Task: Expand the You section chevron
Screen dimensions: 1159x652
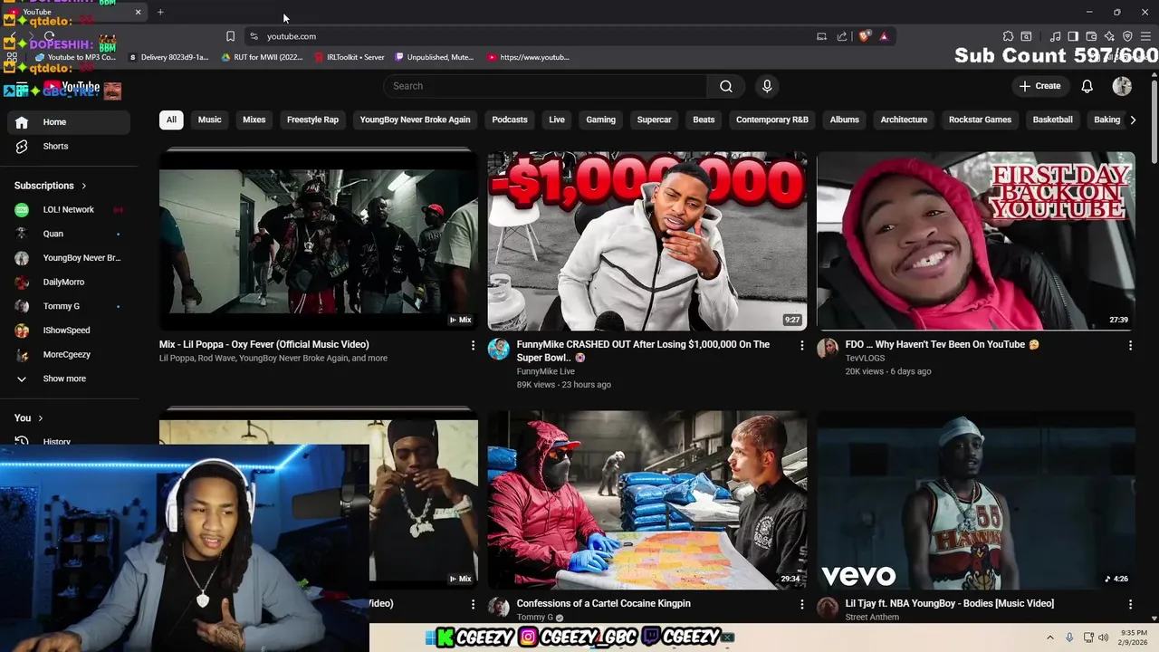Action: [x=40, y=418]
